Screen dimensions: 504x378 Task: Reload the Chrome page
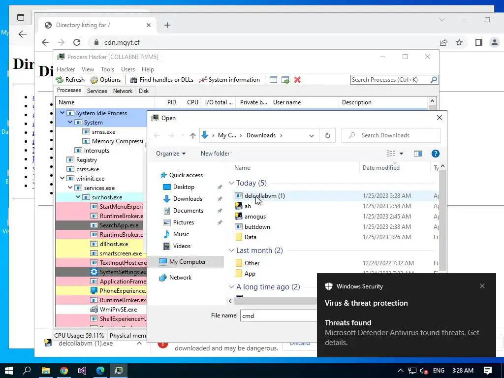click(x=76, y=42)
